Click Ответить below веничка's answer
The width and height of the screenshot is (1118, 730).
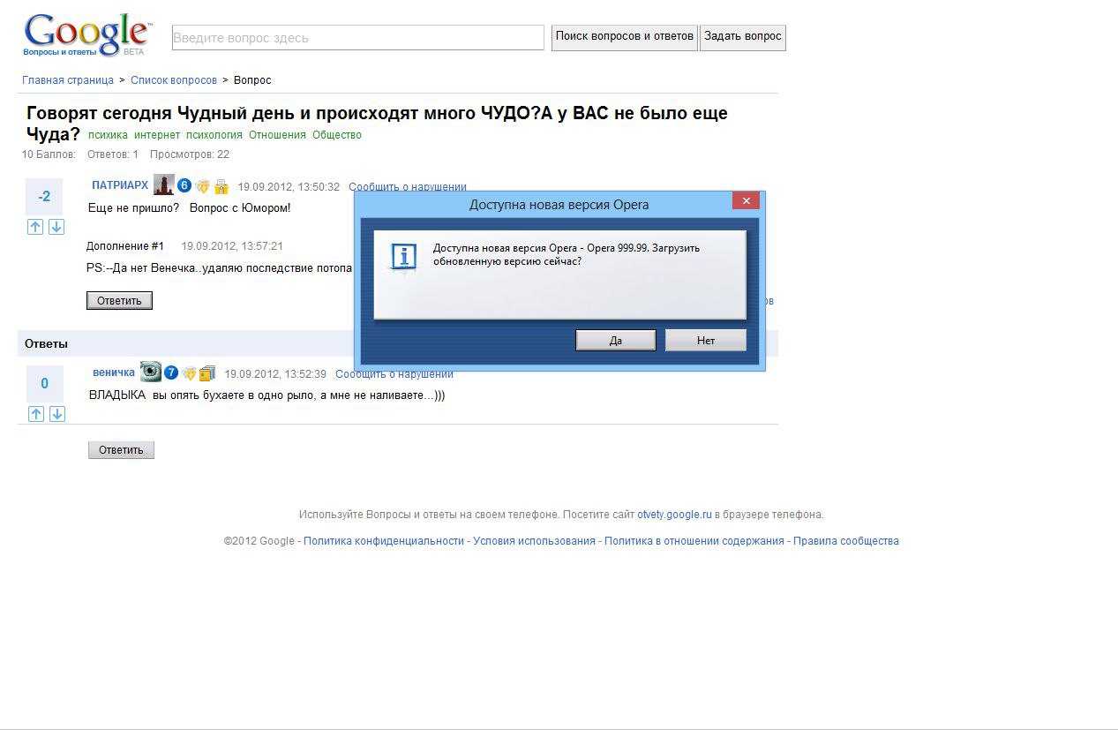[x=121, y=450]
